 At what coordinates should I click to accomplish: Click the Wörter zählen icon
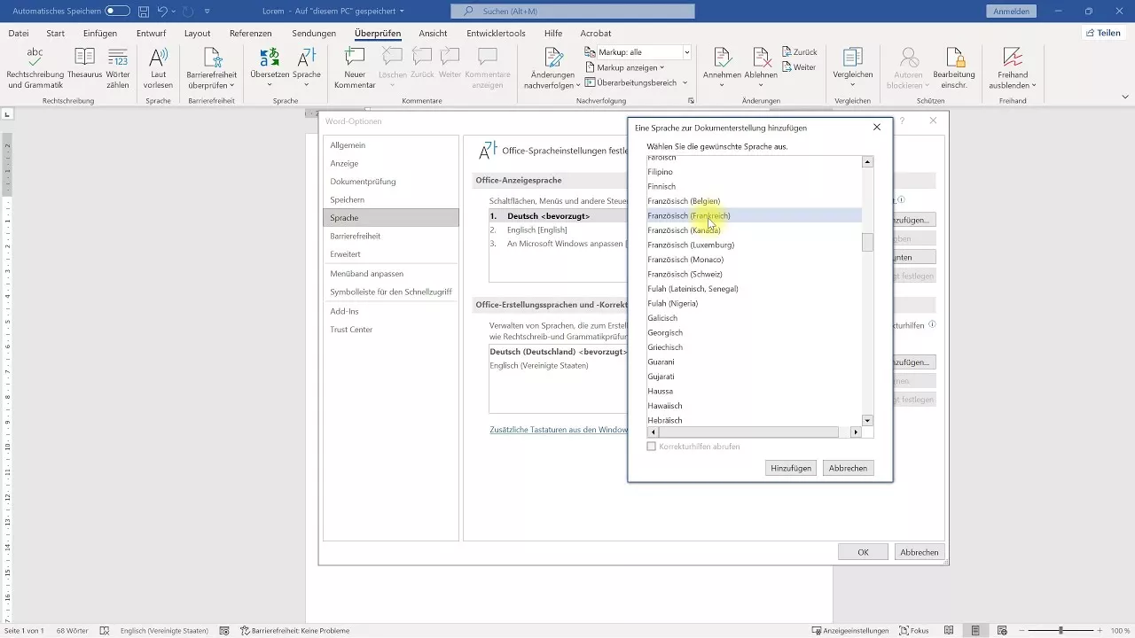118,58
